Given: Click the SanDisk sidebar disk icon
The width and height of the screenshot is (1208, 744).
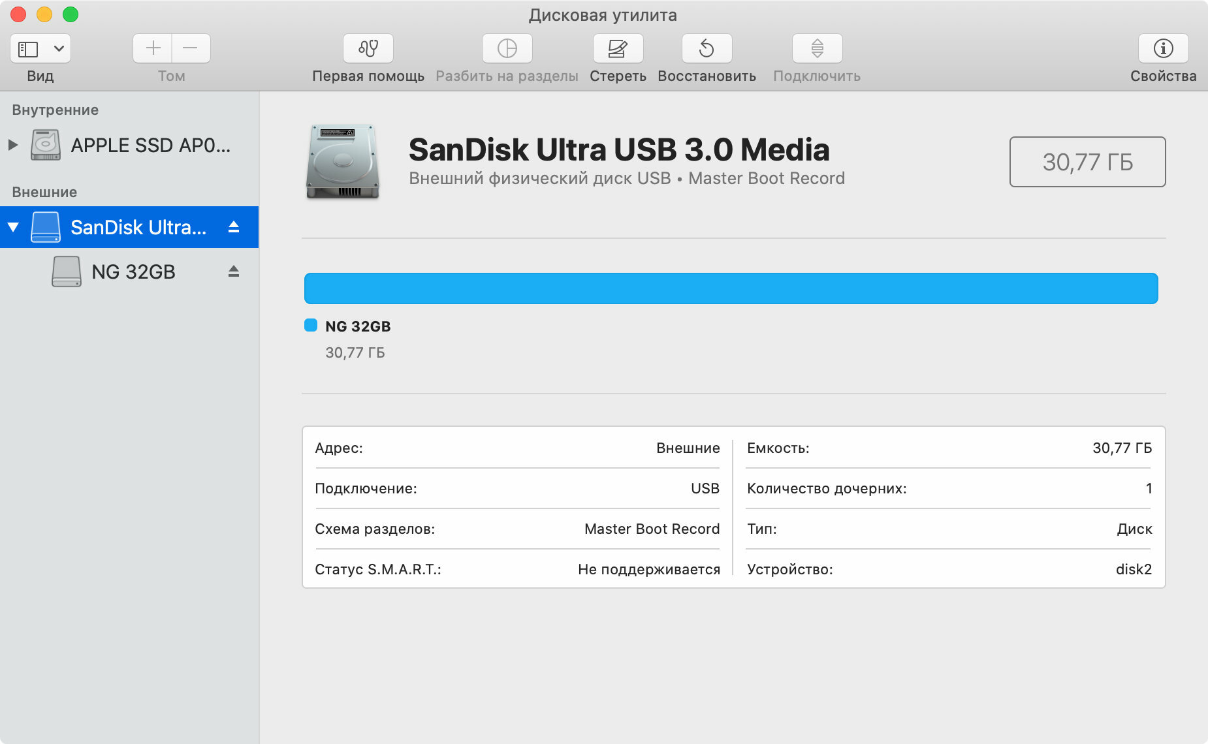Looking at the screenshot, I should (46, 227).
